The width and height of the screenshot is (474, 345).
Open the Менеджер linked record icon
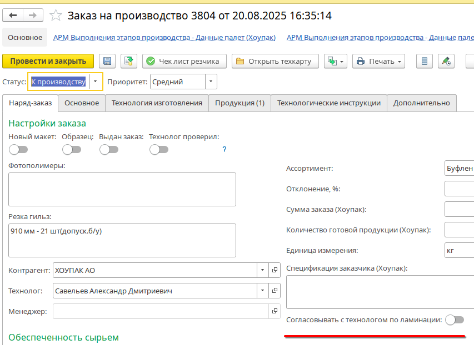(275, 311)
